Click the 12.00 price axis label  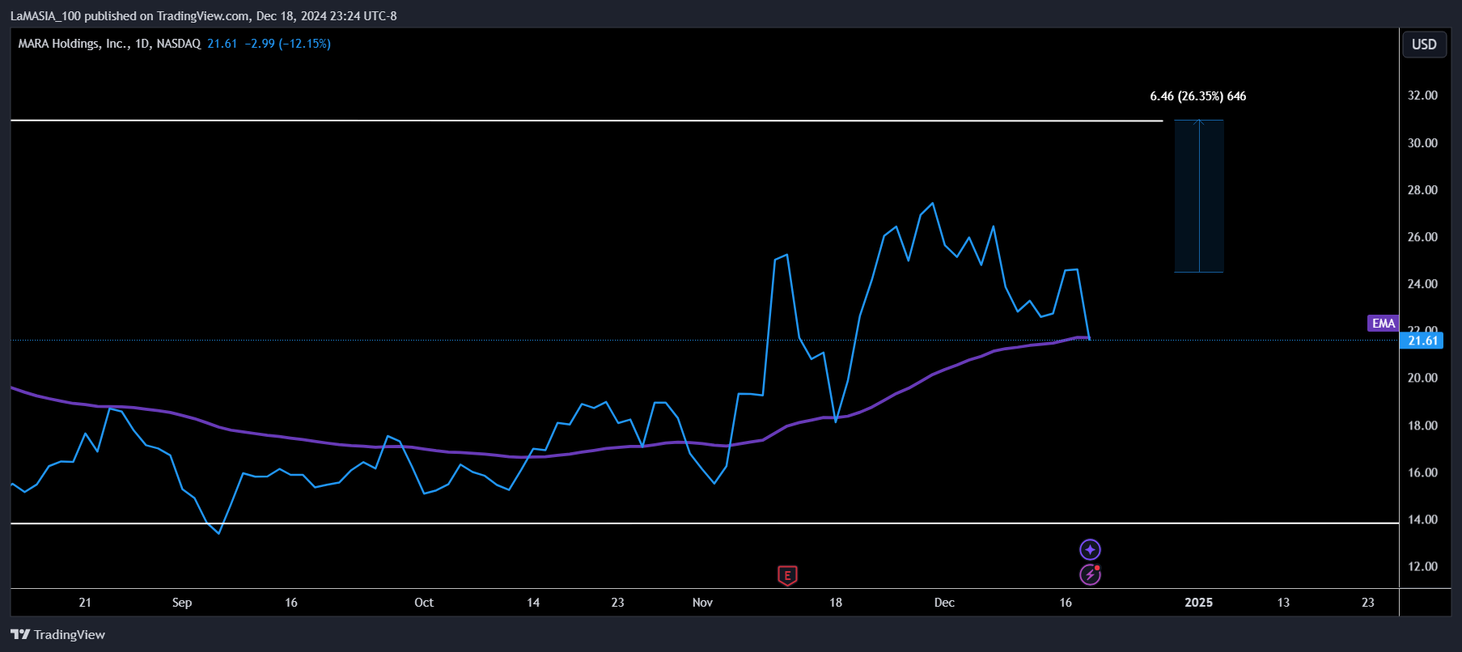point(1422,566)
